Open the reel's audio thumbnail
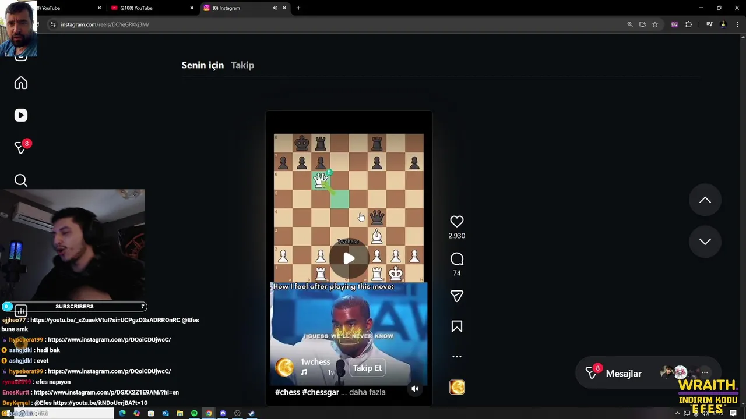 pyautogui.click(x=457, y=388)
